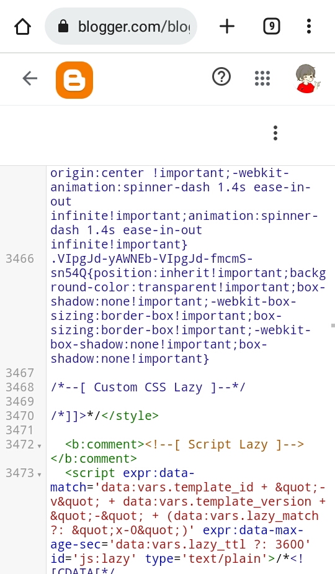
Task: Open the theme editor more options menu
Action: pos(275,133)
